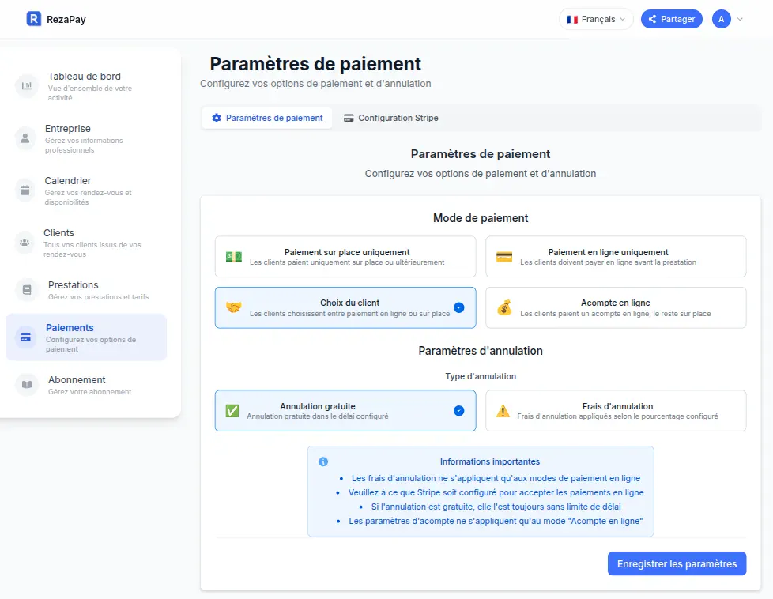The width and height of the screenshot is (773, 599).
Task: Click Enregistrer les paramètres button
Action: pyautogui.click(x=677, y=563)
